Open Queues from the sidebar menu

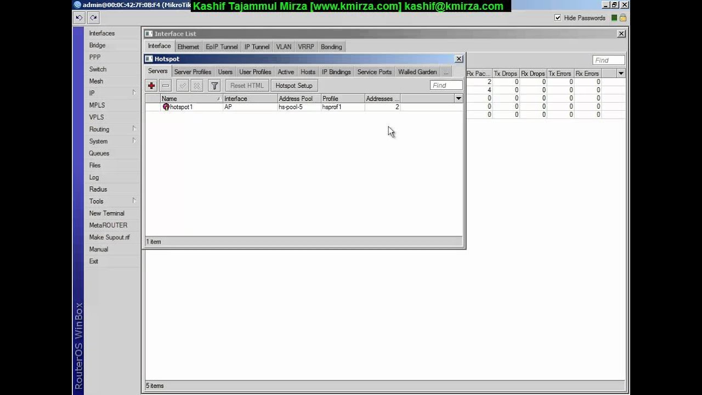pyautogui.click(x=99, y=153)
